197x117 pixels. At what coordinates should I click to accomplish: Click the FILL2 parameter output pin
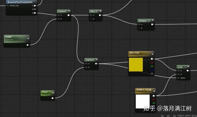(x=53, y=98)
